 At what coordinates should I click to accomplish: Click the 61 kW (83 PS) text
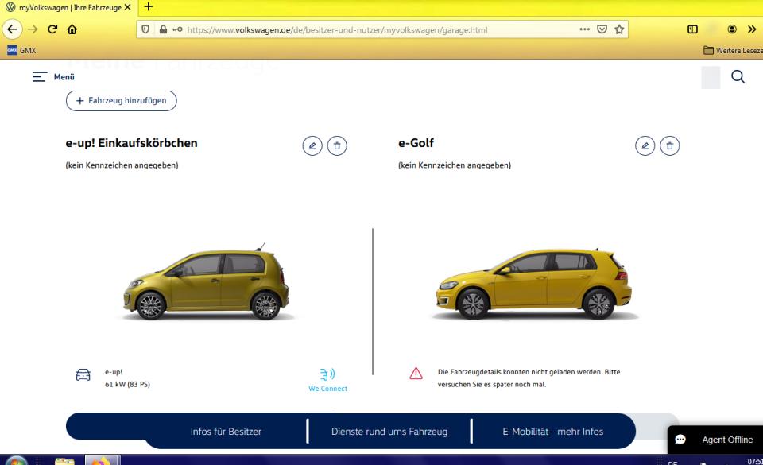(127, 384)
